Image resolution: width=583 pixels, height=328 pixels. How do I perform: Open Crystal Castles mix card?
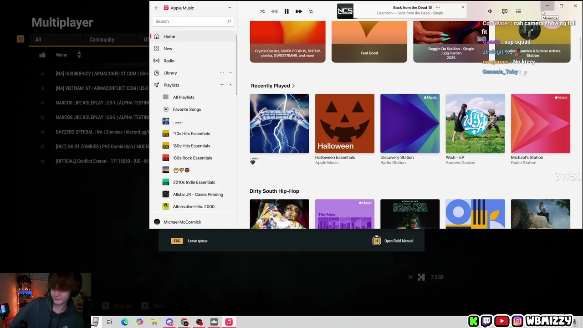click(x=287, y=41)
